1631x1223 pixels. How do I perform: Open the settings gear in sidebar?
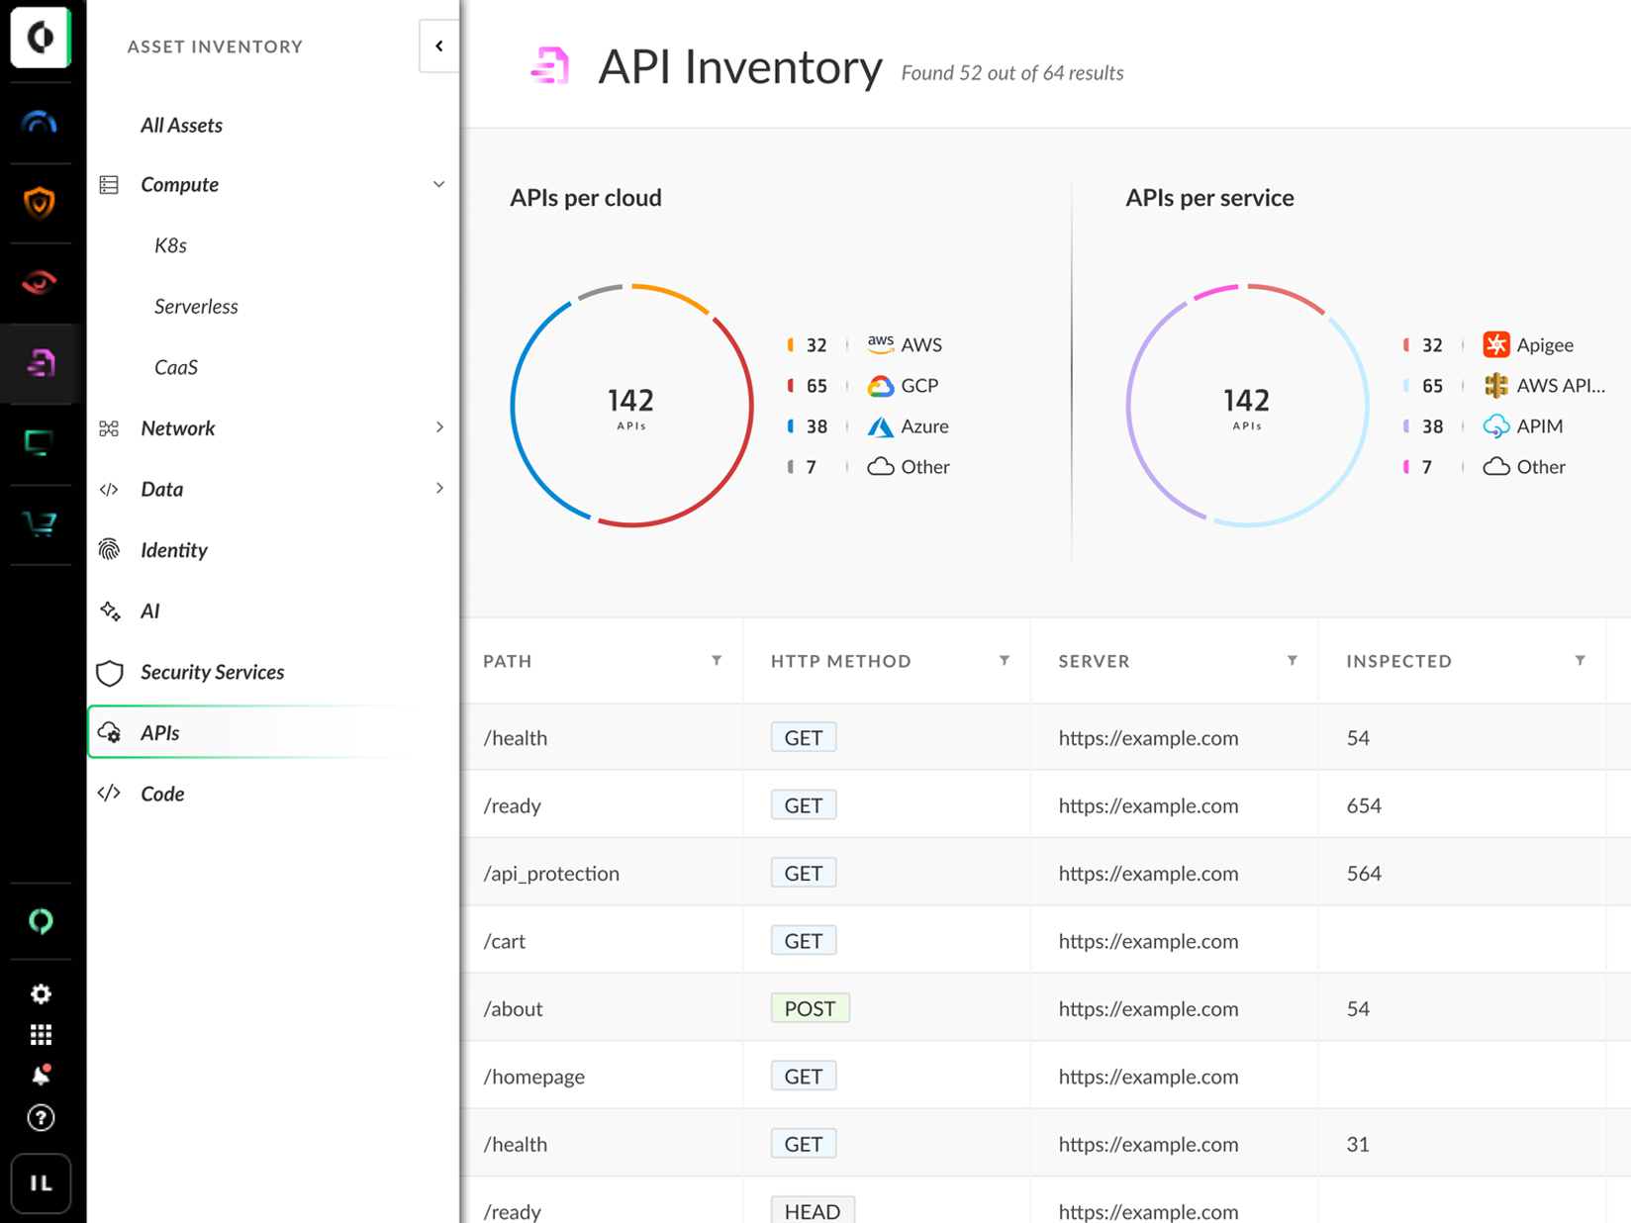[x=40, y=993]
